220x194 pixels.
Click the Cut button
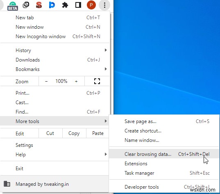click(x=50, y=133)
